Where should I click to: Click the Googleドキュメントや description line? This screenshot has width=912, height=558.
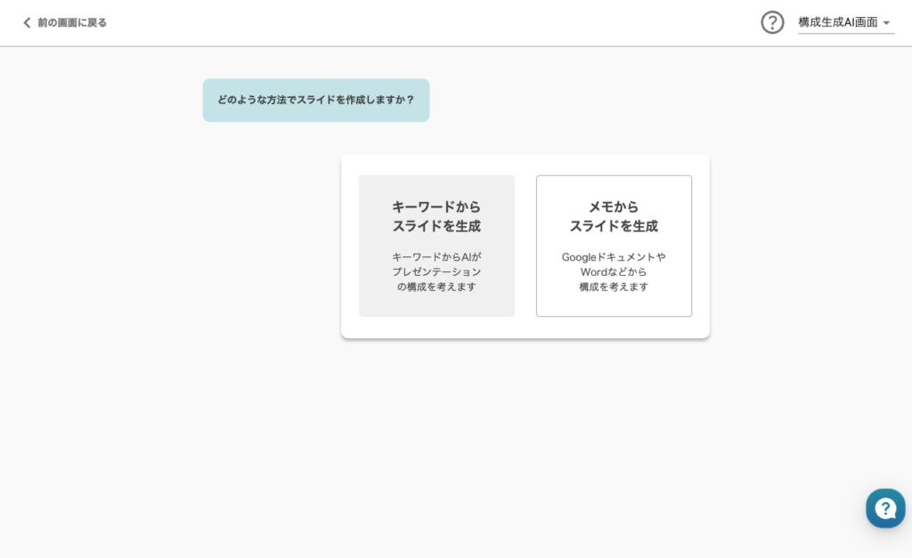[x=614, y=256]
